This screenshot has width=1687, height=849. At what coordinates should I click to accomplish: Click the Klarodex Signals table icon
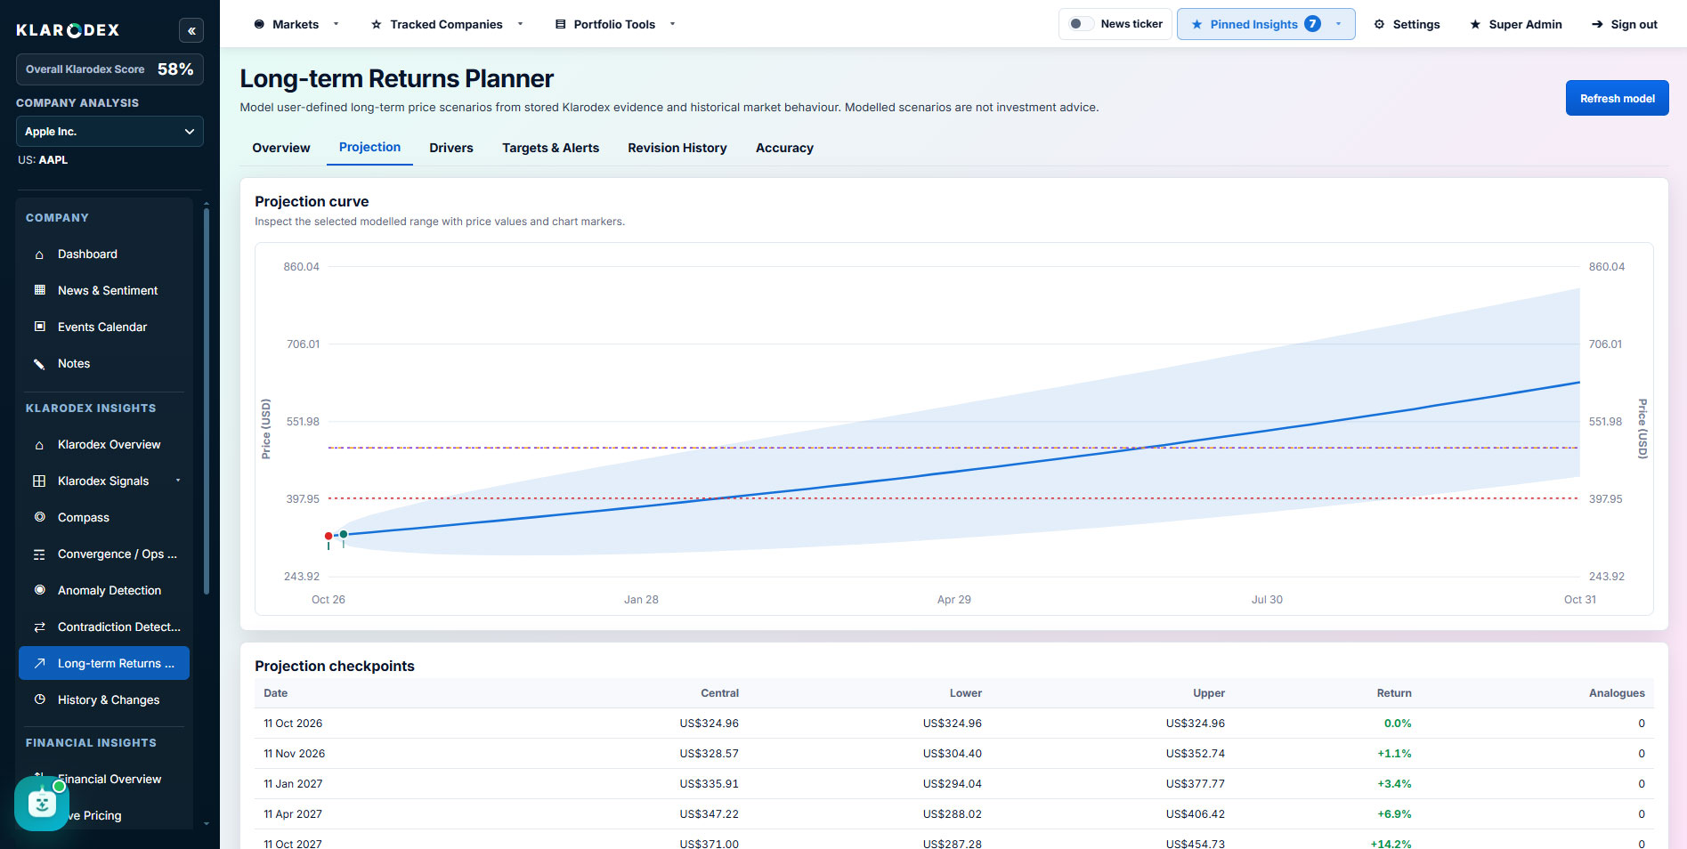39,481
